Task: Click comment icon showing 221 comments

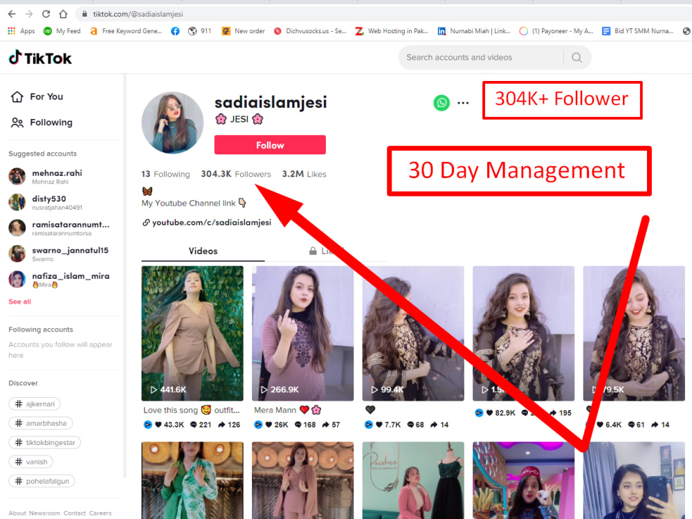Action: (x=193, y=425)
